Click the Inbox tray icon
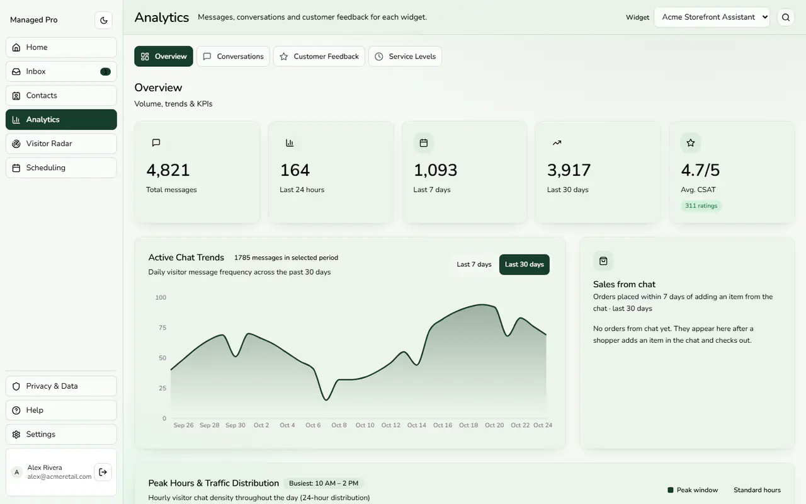This screenshot has width=806, height=504. 16,71
